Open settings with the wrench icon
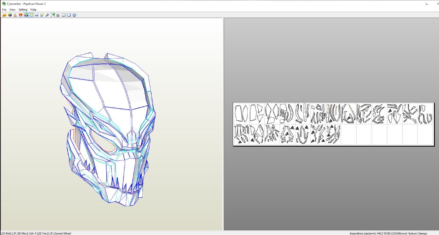 coord(48,15)
